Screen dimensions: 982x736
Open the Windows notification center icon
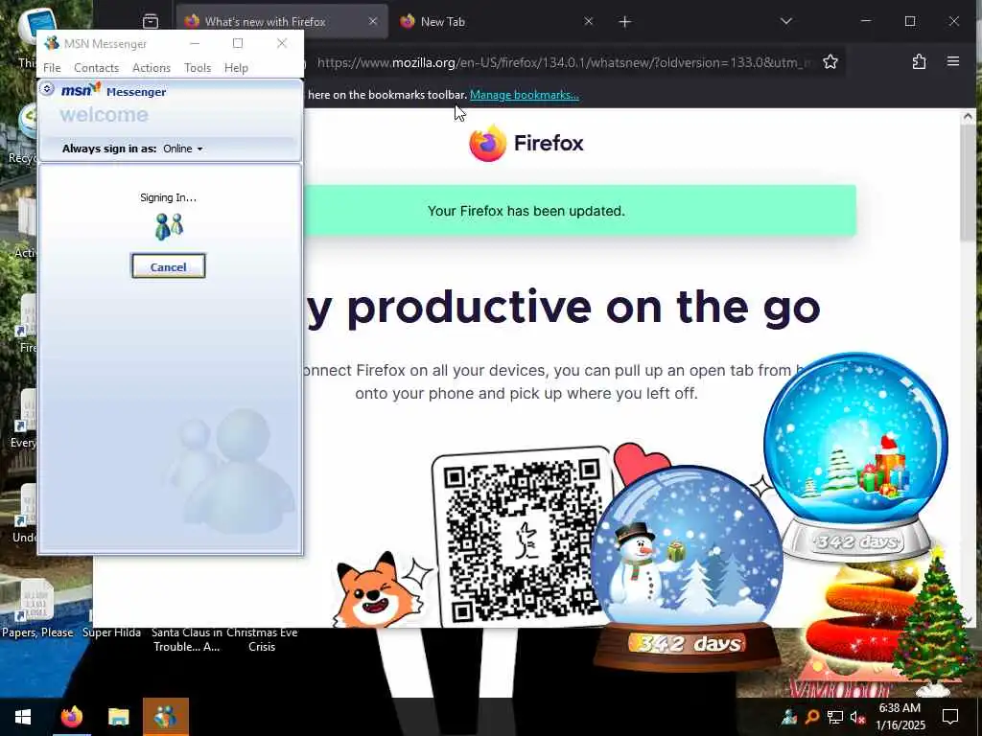[x=950, y=717]
